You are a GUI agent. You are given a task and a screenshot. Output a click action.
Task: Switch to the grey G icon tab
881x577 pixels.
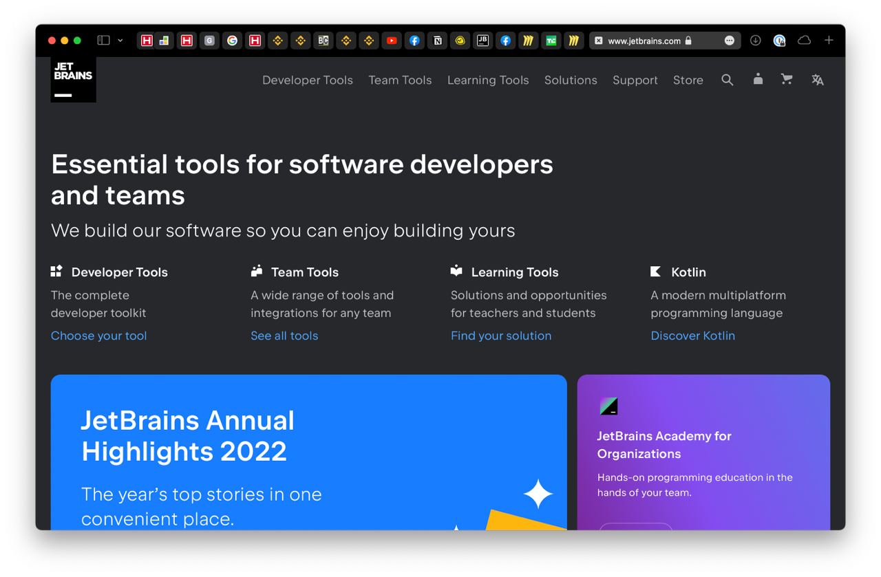(x=210, y=41)
